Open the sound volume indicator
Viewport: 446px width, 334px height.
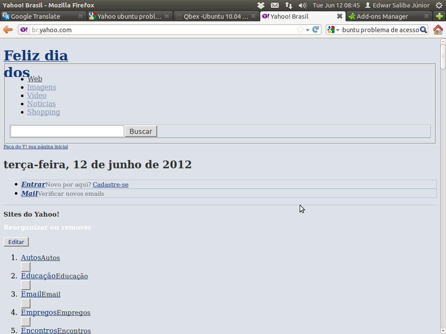[x=303, y=5]
